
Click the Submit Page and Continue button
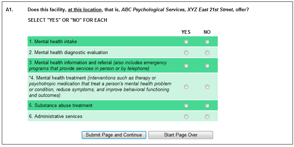tap(114, 135)
